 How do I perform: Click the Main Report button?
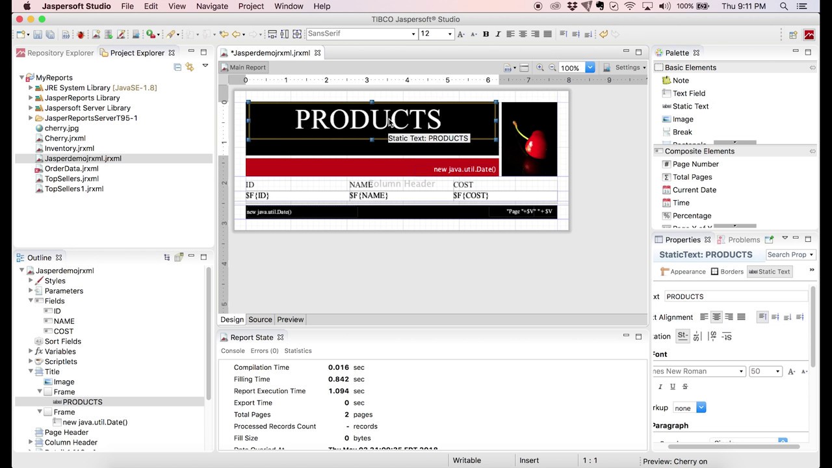click(x=243, y=68)
